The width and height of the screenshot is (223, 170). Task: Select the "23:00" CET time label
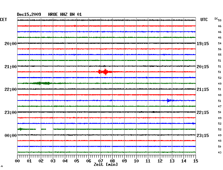11,113
